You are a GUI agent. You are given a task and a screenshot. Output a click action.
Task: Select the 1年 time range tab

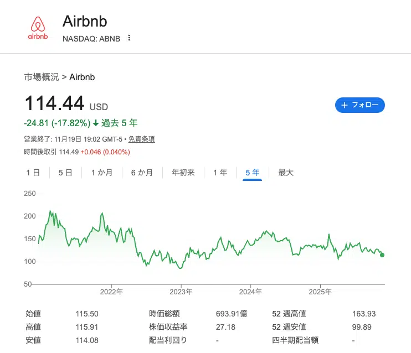tap(220, 173)
